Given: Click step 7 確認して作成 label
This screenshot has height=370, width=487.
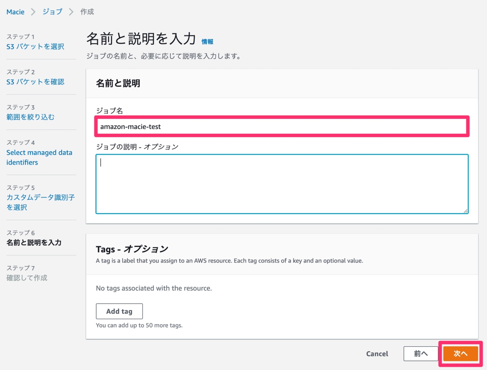Looking at the screenshot, I should point(27,278).
